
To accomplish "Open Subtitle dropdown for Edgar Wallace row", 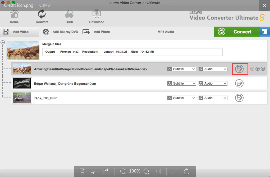I will [182, 83].
